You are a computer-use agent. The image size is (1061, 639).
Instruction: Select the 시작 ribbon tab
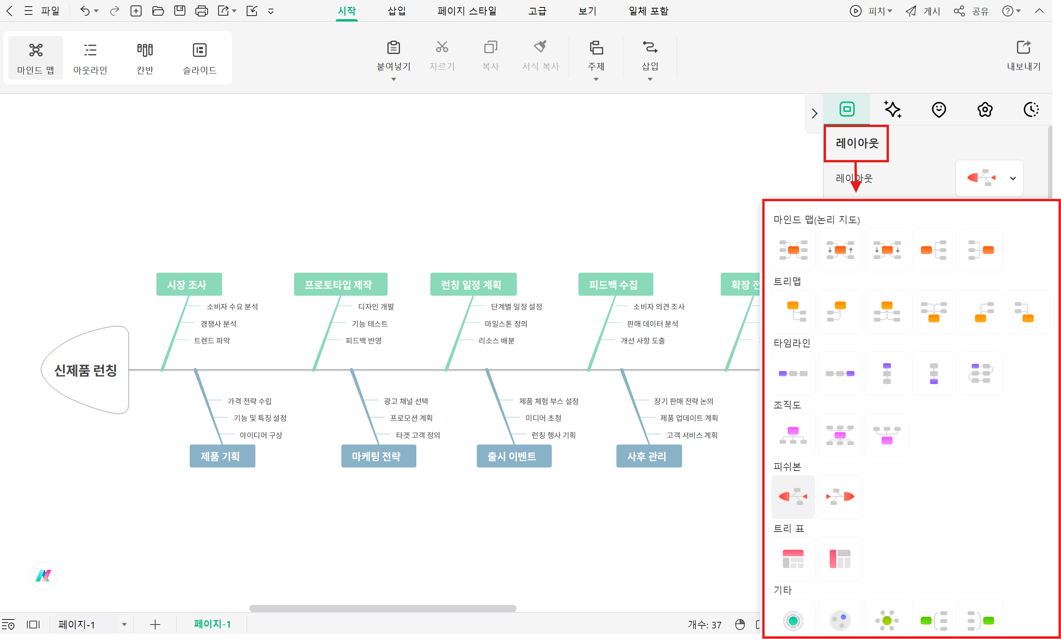coord(347,11)
